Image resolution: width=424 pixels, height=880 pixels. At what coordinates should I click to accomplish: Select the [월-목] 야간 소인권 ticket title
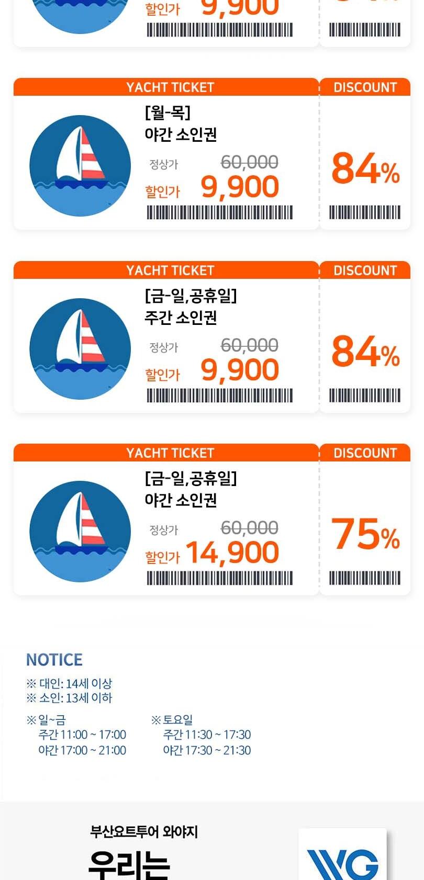tap(181, 123)
